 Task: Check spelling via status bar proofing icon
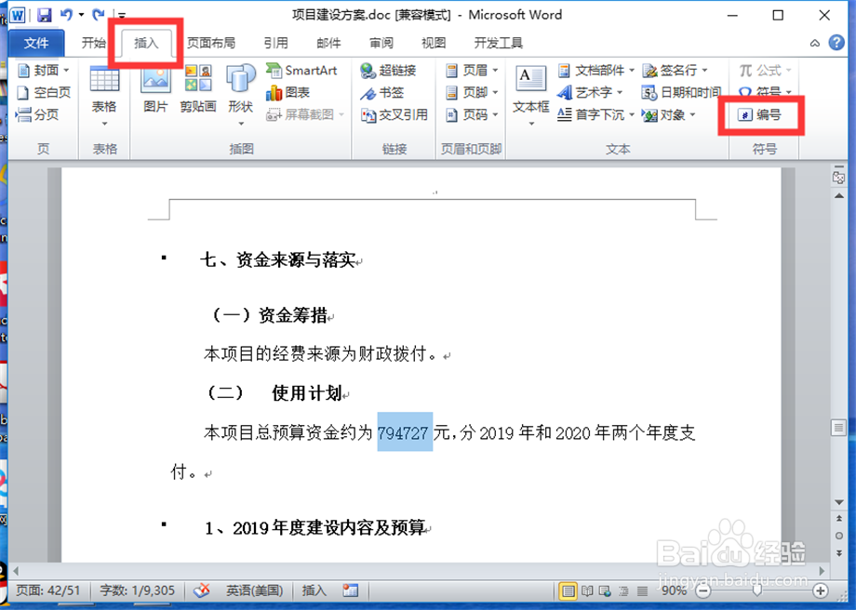coord(202,590)
